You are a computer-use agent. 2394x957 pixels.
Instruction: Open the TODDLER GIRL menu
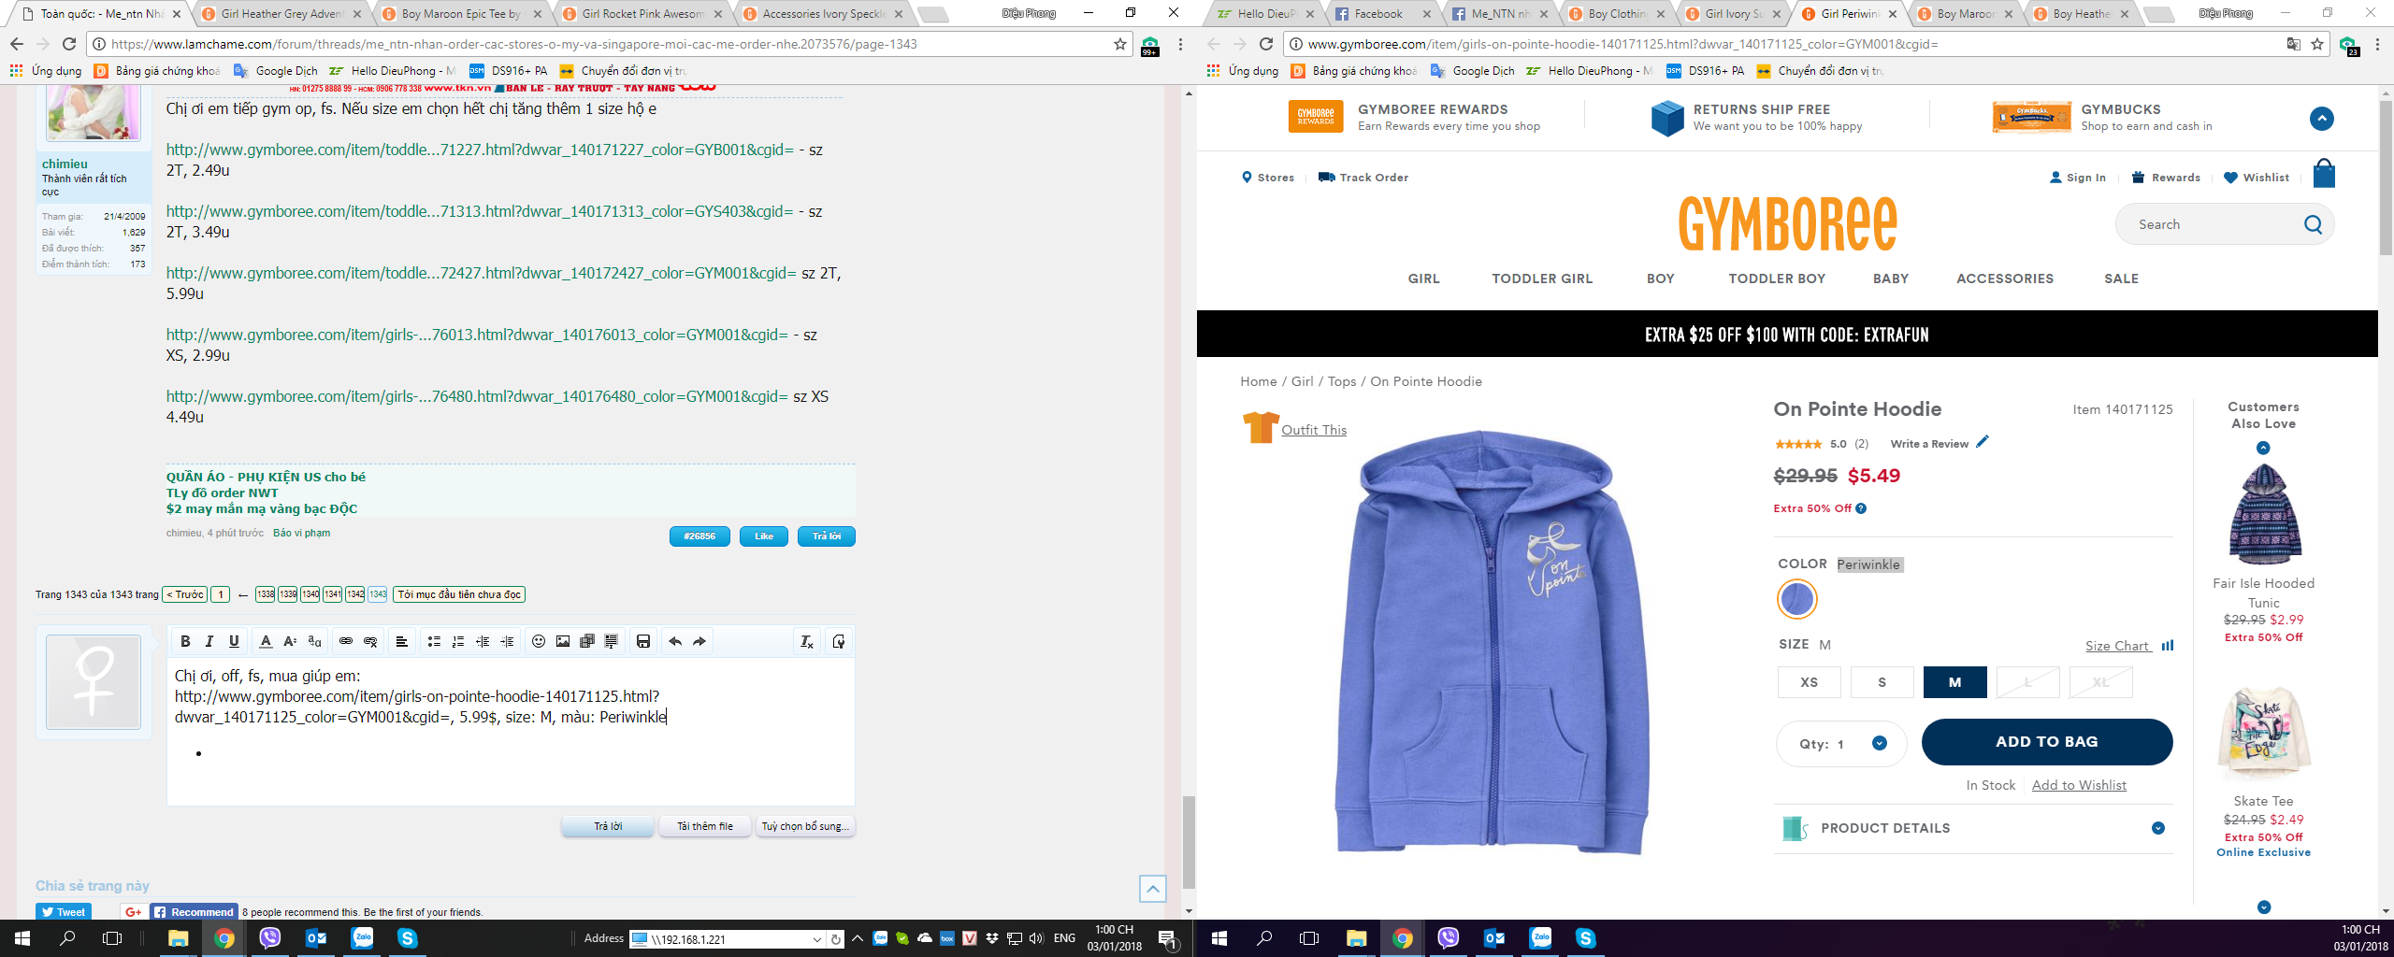coord(1541,279)
